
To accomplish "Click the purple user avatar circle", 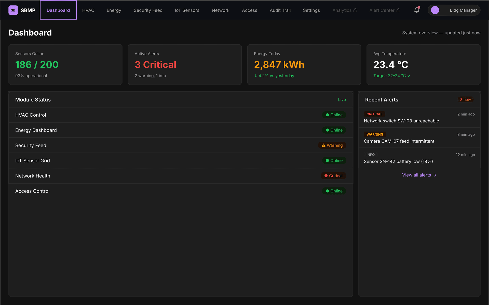I will pos(435,10).
